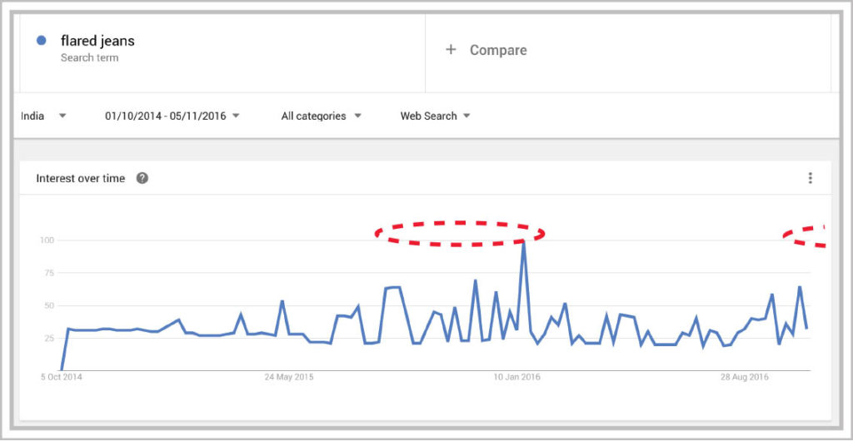Click the partial red dashed ellipse at right edge

[x=806, y=236]
